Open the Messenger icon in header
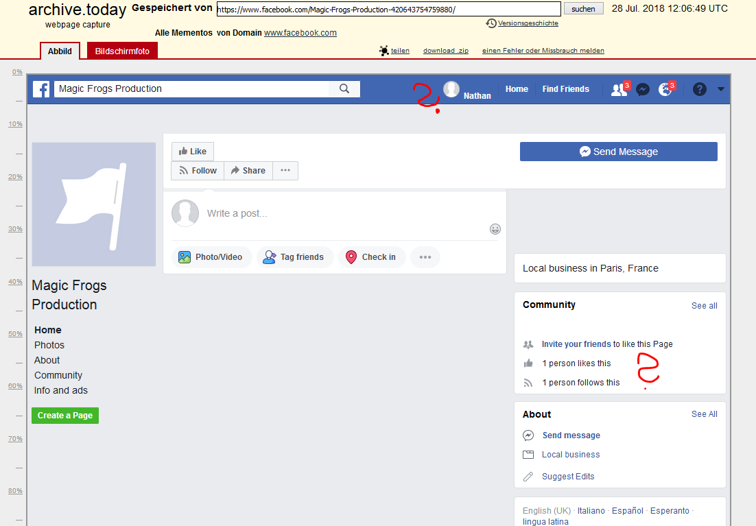Screen dimensions: 756x526 tap(642, 89)
